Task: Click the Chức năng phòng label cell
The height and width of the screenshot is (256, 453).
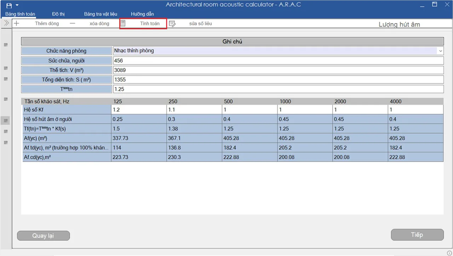Action: 67,51
